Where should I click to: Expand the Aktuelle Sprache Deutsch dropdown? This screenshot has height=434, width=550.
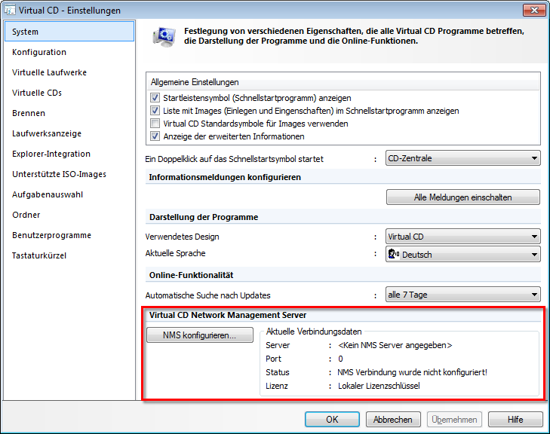coord(462,255)
